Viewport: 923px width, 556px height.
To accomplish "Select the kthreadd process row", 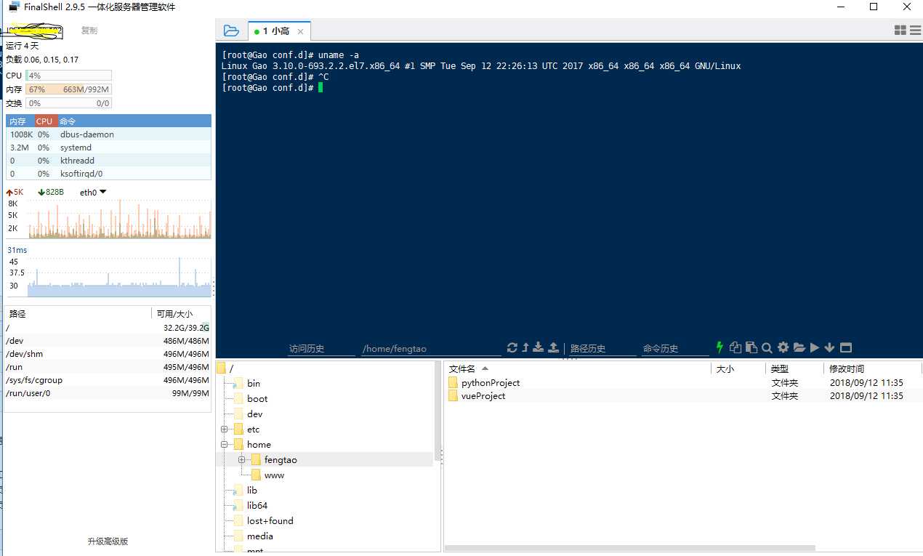I will pos(108,161).
